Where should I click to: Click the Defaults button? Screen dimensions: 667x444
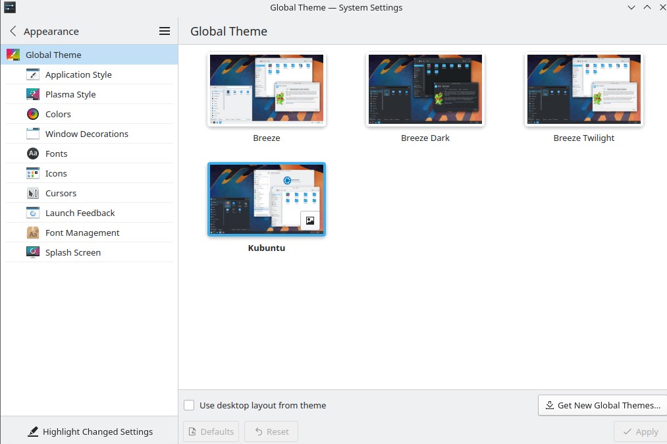tap(211, 431)
